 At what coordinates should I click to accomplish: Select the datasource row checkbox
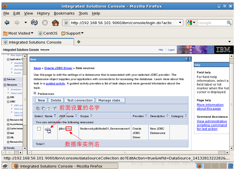(x=39, y=129)
